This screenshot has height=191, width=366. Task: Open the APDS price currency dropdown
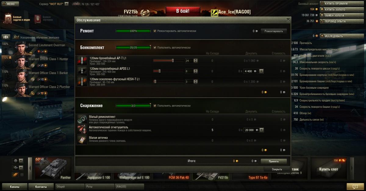coord(261,71)
